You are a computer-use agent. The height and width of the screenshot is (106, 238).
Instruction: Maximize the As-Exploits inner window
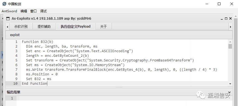pyautogui.click(x=226, y=19)
